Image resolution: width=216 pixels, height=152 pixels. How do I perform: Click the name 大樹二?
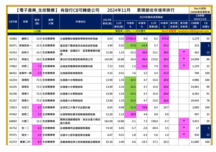[25, 121]
